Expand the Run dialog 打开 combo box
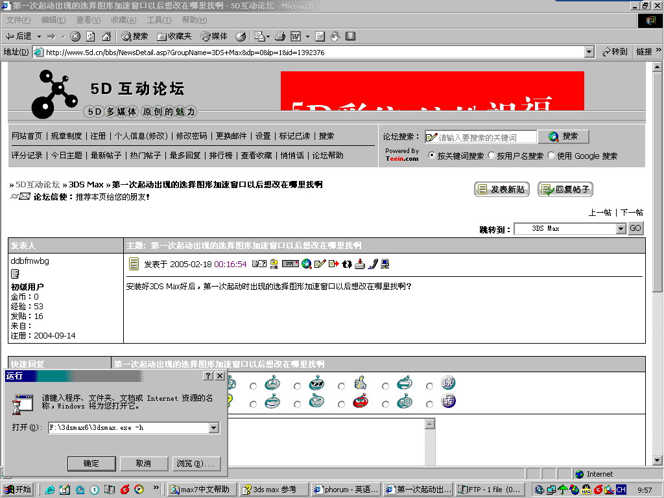 pos(214,428)
